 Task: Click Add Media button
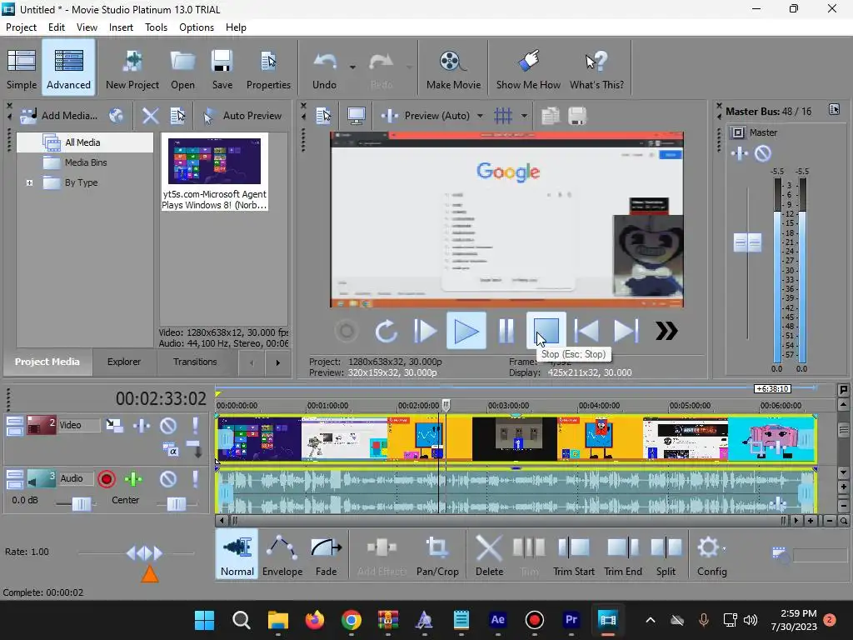click(59, 115)
